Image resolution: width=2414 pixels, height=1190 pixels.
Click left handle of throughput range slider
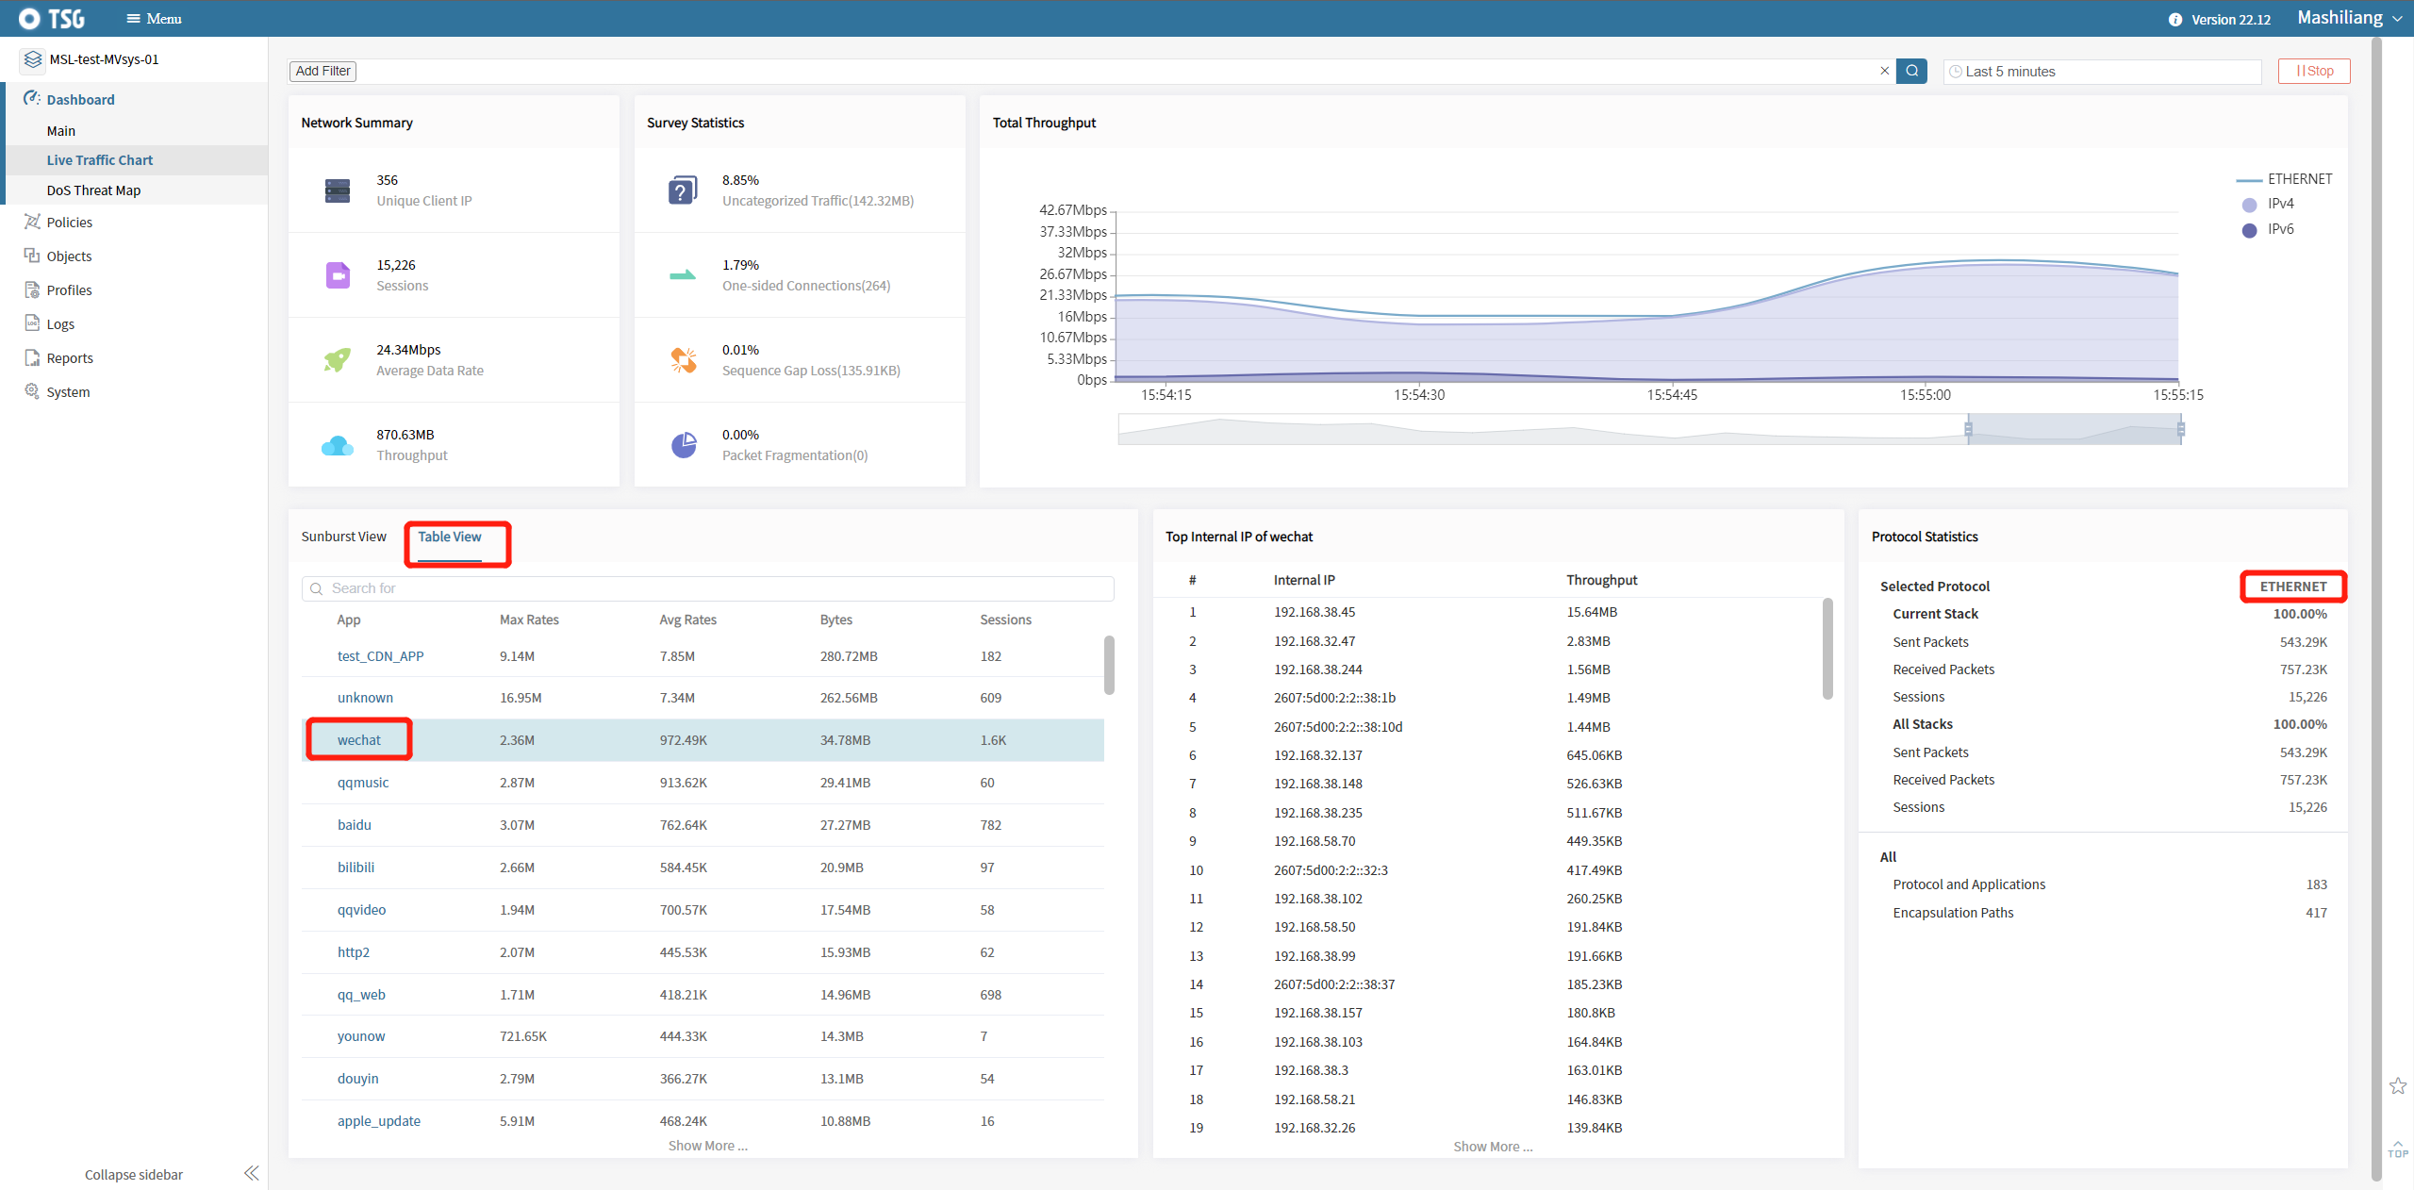pos(1968,429)
